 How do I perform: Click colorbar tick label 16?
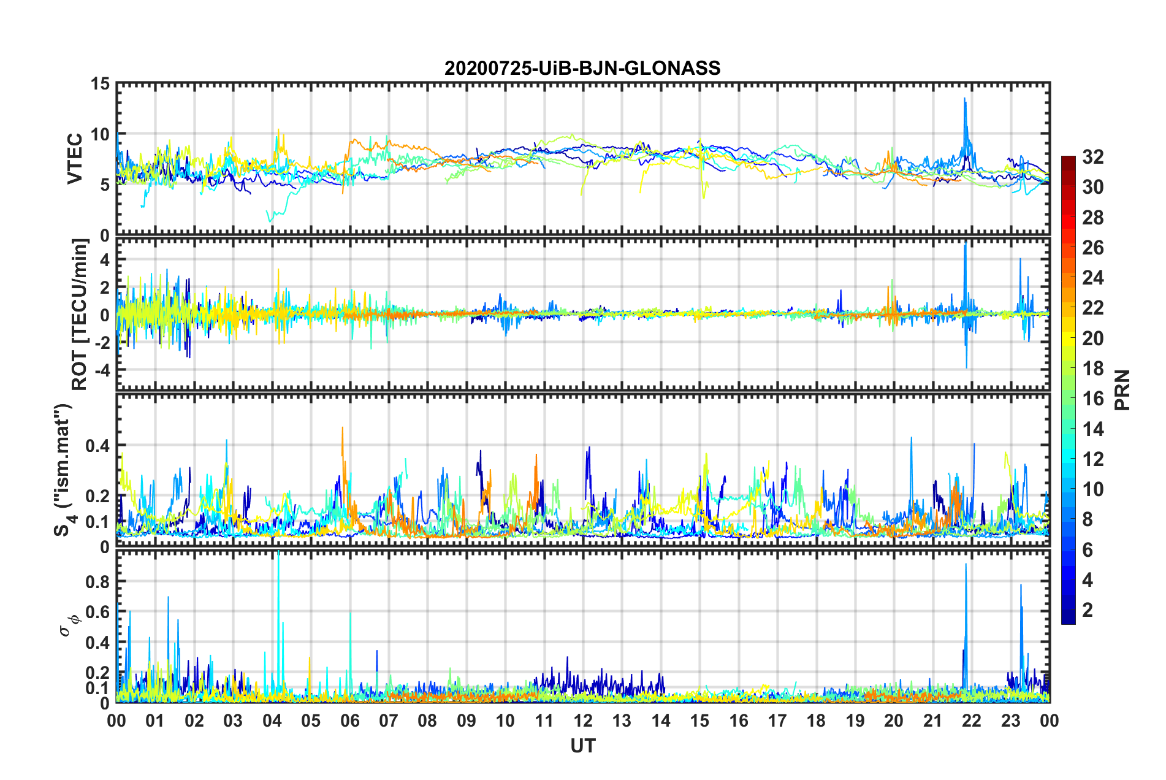tap(1092, 399)
